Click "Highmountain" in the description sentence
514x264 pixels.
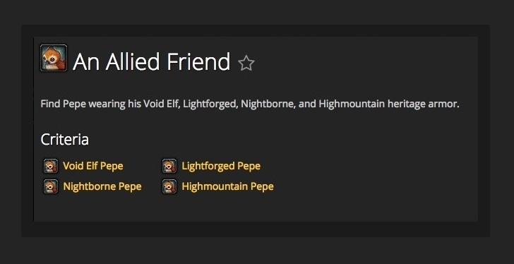352,104
